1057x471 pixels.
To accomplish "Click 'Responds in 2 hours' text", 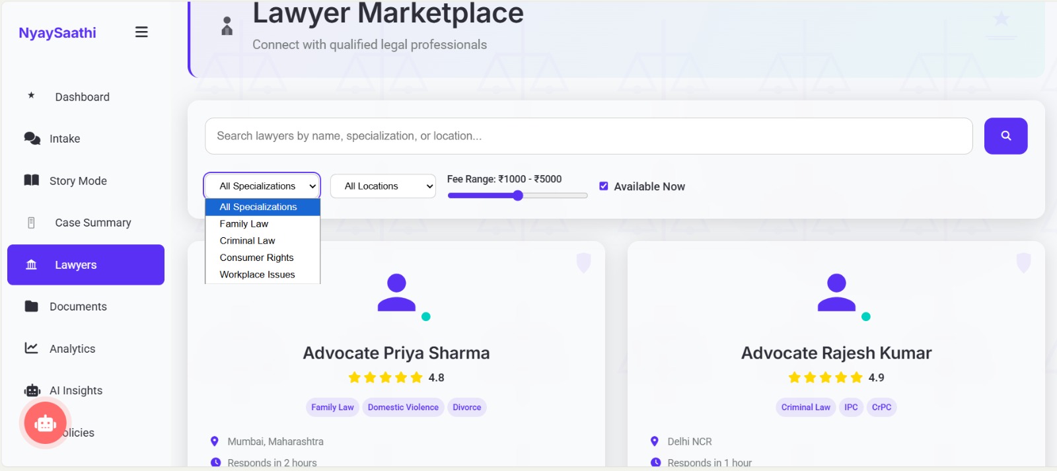I will (272, 462).
